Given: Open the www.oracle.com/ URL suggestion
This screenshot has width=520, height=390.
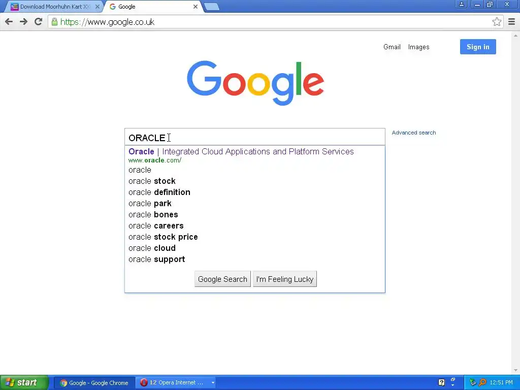Looking at the screenshot, I should click(x=155, y=160).
